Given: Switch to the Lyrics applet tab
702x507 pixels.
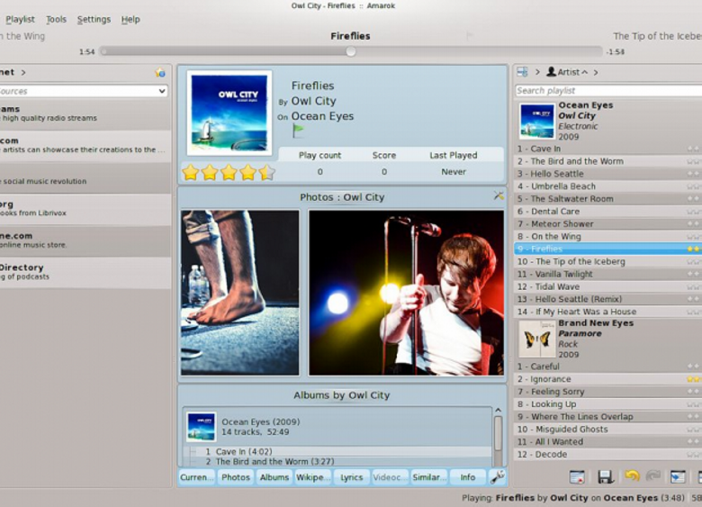Looking at the screenshot, I should tap(351, 477).
